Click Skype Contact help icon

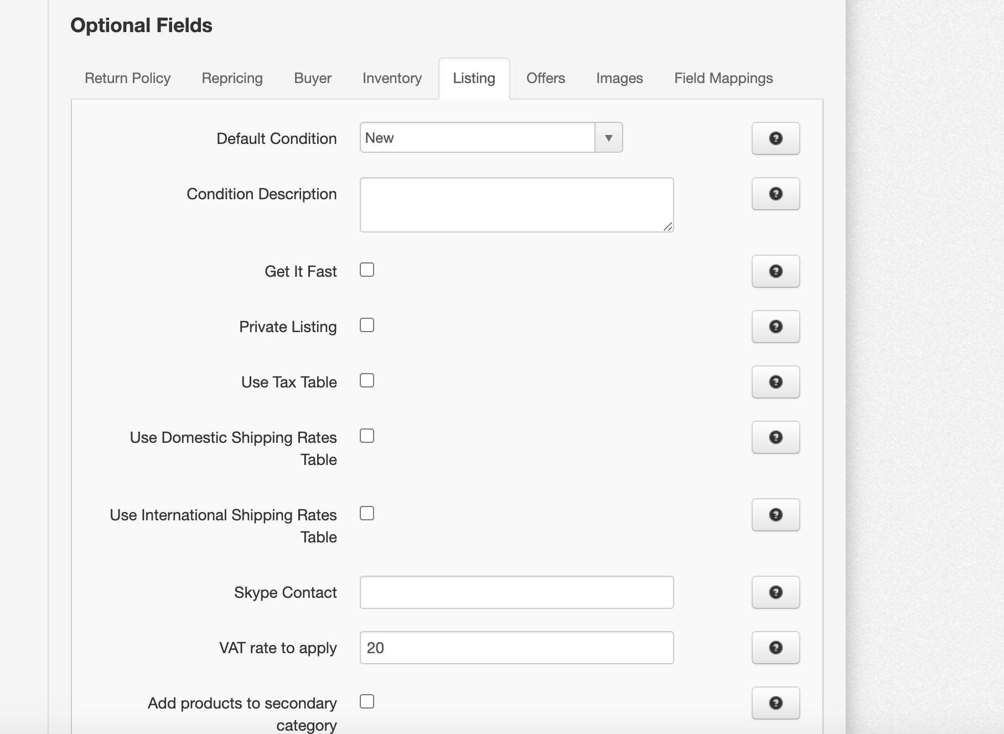coord(775,592)
